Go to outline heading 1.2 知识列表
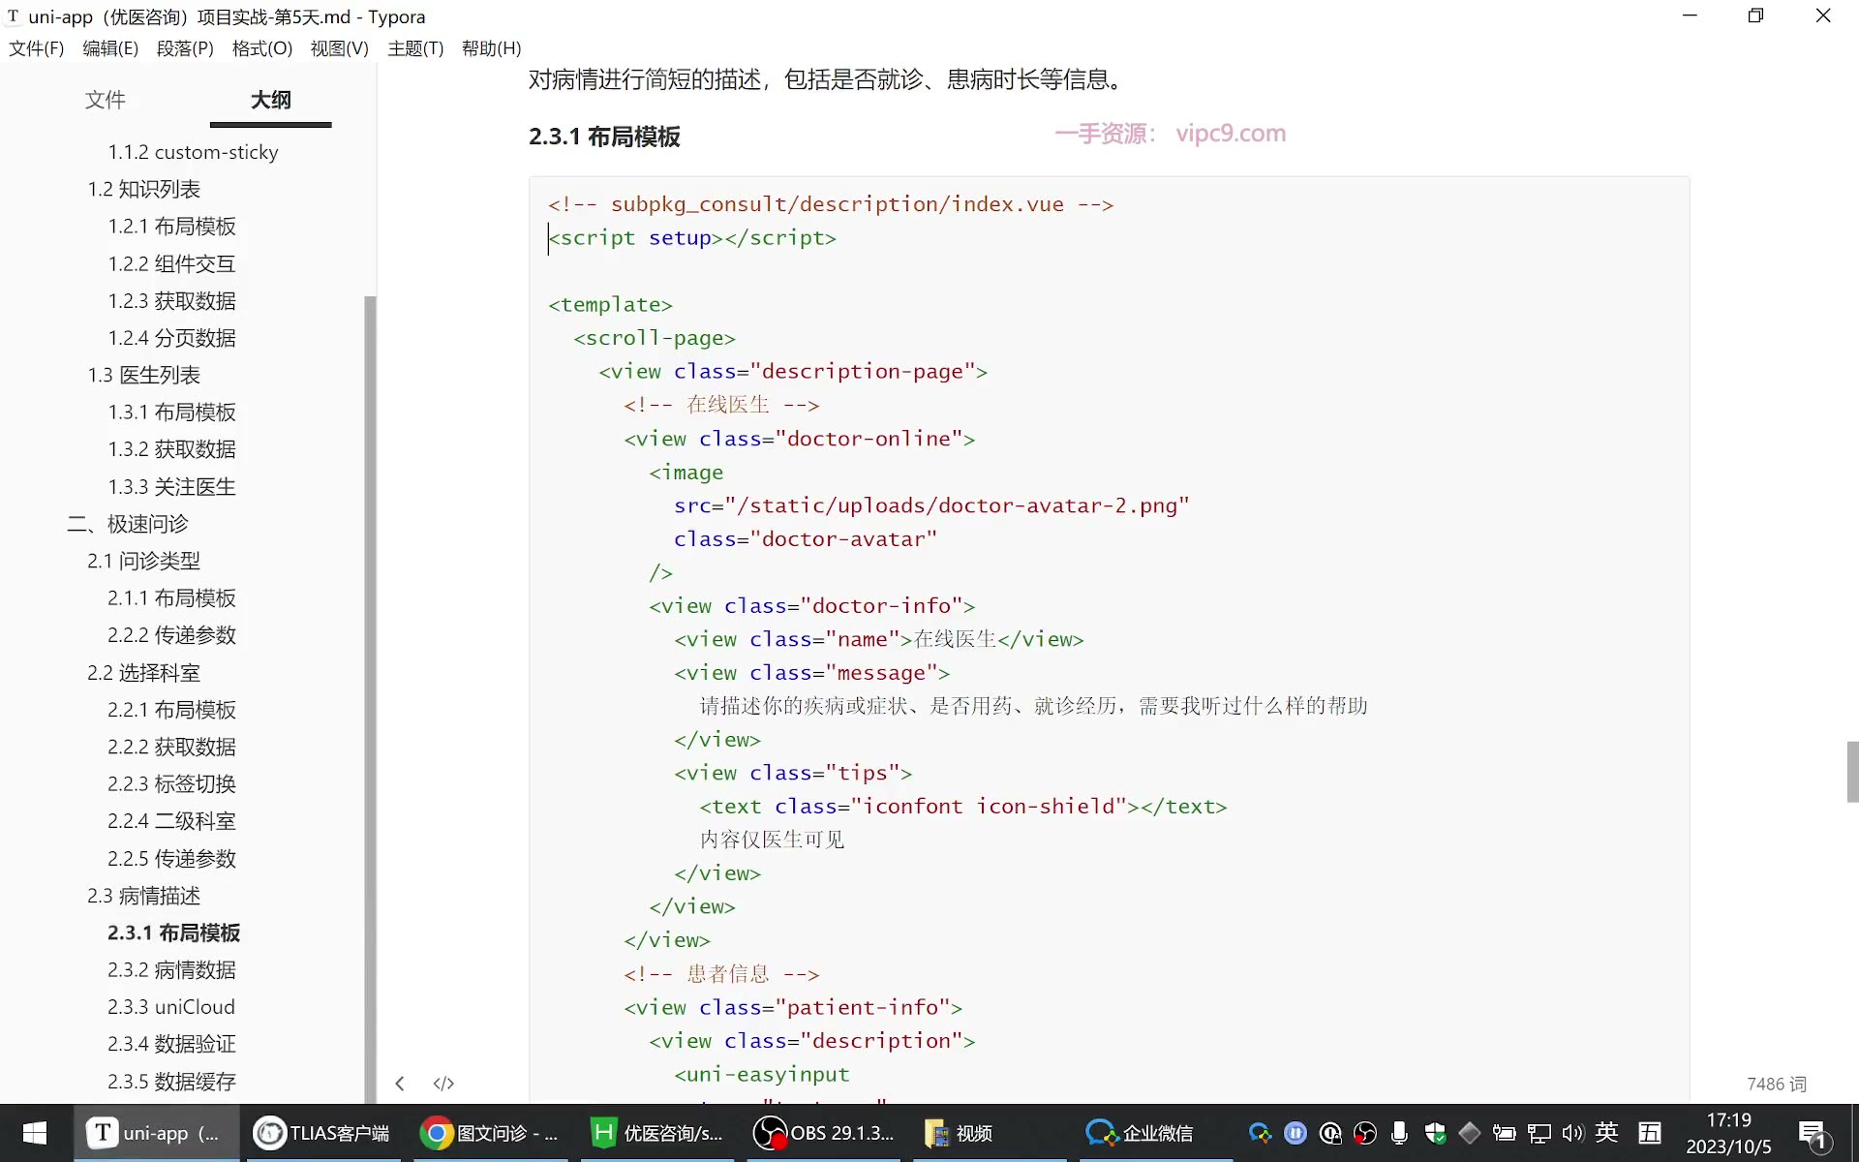Image resolution: width=1859 pixels, height=1162 pixels. pos(143,189)
